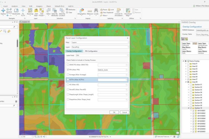Screen dimensions: 209x139
Task: Open the map scale dropdown in the status bar
Action: [32, 137]
